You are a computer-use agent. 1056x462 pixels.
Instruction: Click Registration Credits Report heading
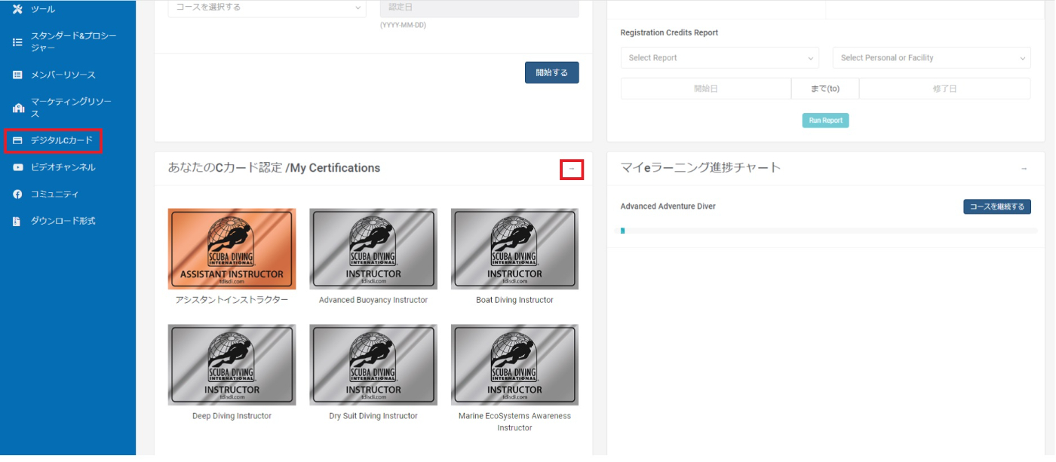coord(669,33)
